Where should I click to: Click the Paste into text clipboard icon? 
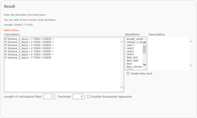[x=128, y=73]
